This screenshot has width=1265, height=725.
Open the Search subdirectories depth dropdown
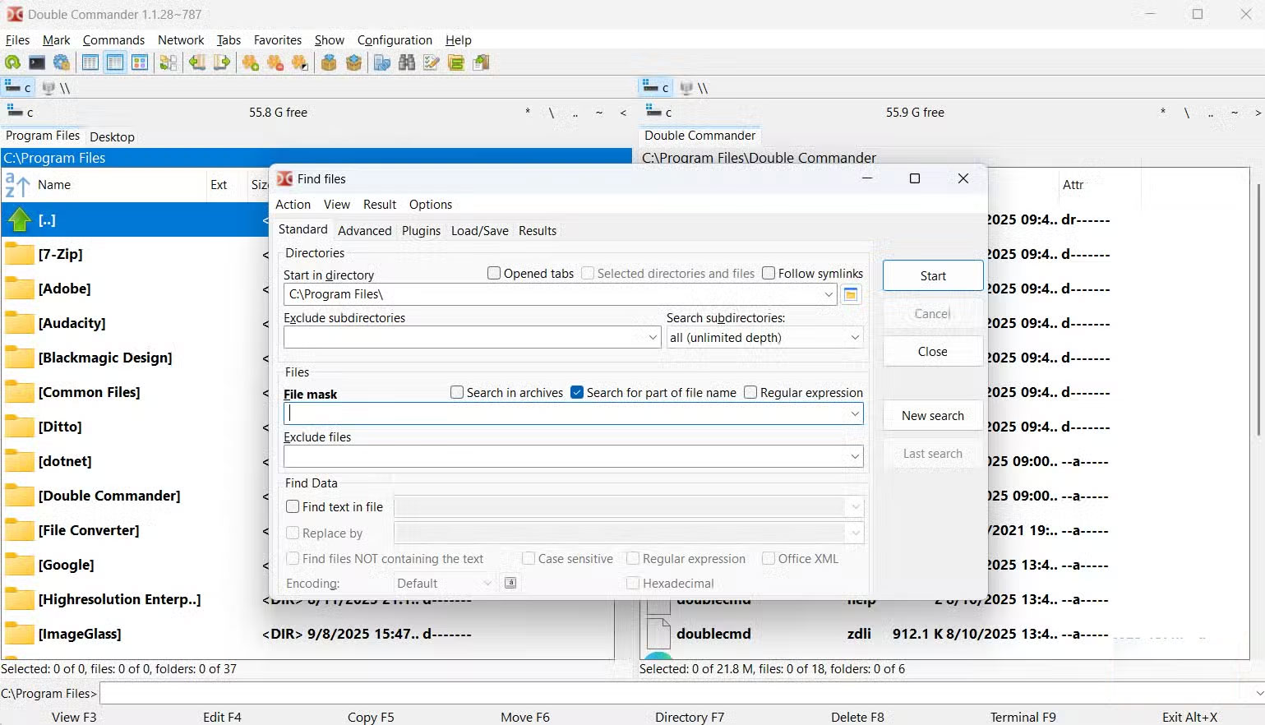[855, 337]
